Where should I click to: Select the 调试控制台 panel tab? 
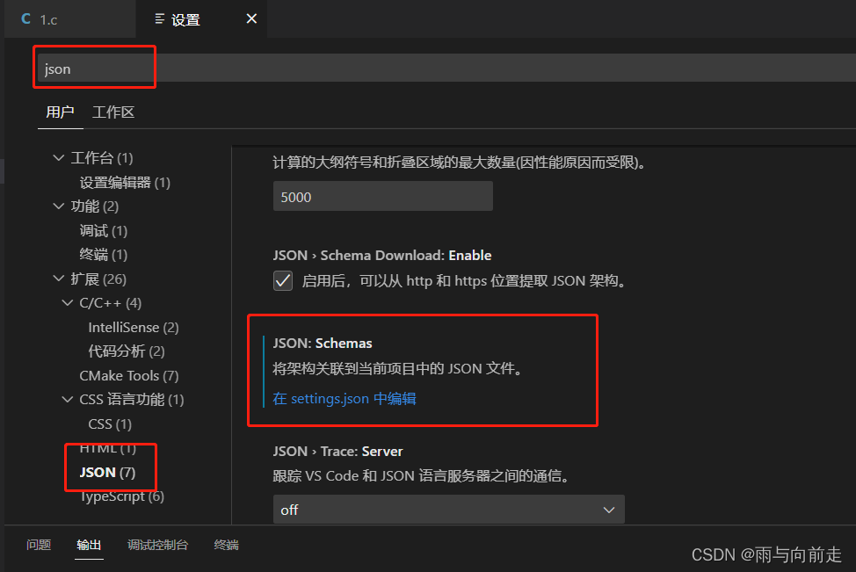coord(157,545)
